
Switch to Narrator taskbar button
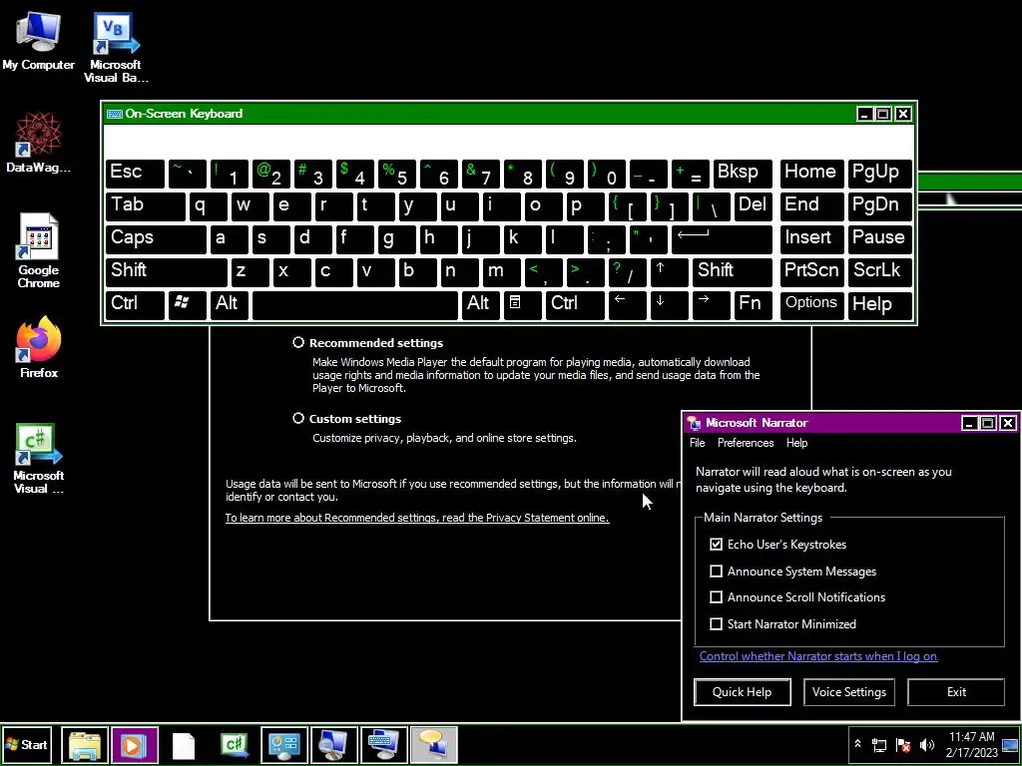pyautogui.click(x=434, y=744)
